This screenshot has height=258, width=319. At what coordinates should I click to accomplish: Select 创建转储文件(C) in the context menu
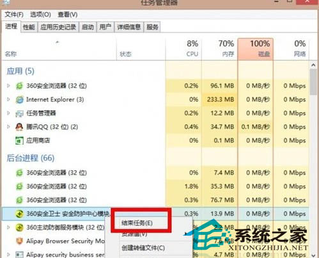(143, 248)
